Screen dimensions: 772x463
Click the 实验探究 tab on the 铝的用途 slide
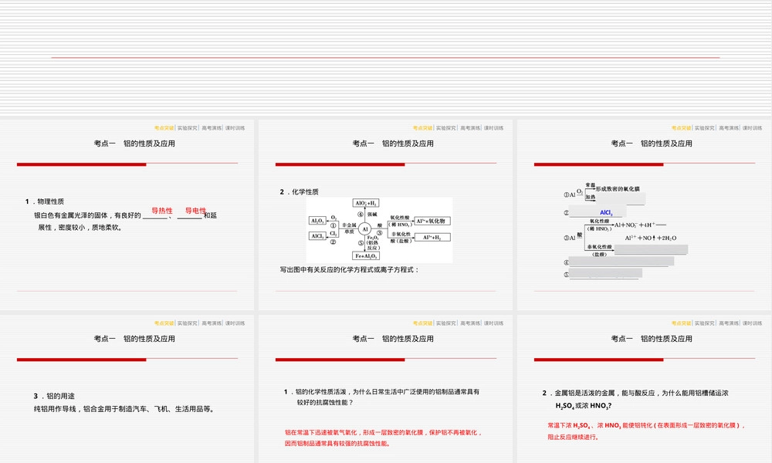click(x=188, y=323)
